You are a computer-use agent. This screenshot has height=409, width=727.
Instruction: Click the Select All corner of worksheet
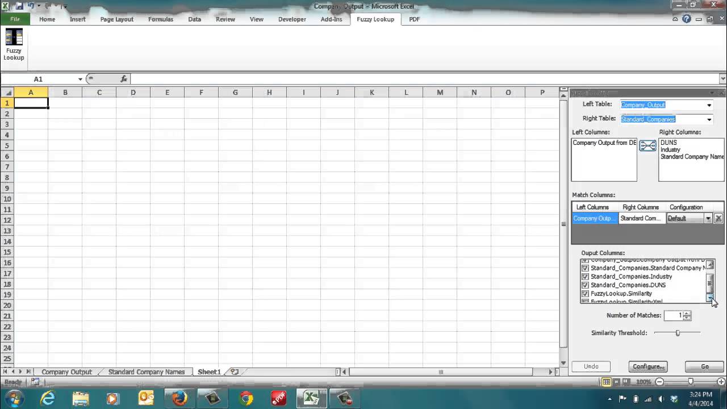[x=7, y=93]
